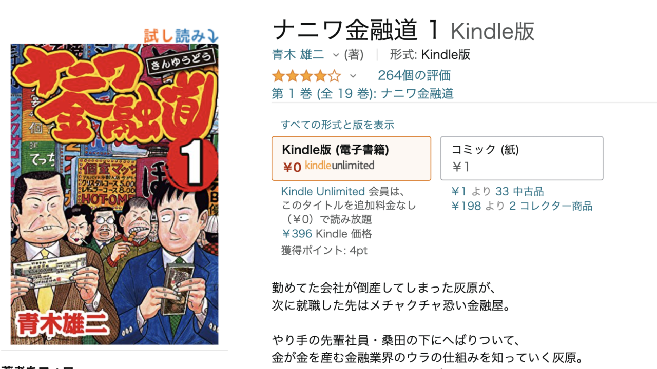Open the 264個の評価 reviews link

pyautogui.click(x=414, y=76)
